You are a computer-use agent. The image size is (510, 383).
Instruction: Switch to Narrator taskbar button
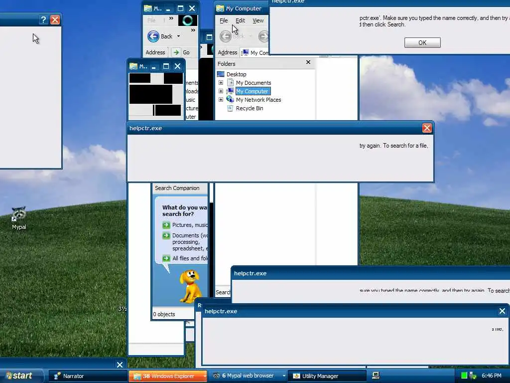click(88, 376)
